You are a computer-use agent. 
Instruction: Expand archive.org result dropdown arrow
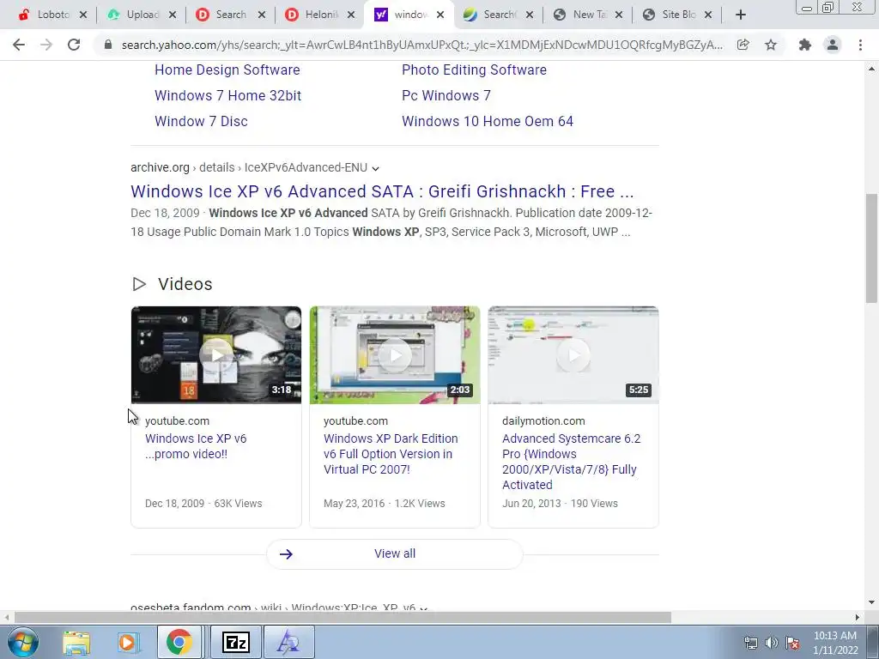click(x=376, y=168)
